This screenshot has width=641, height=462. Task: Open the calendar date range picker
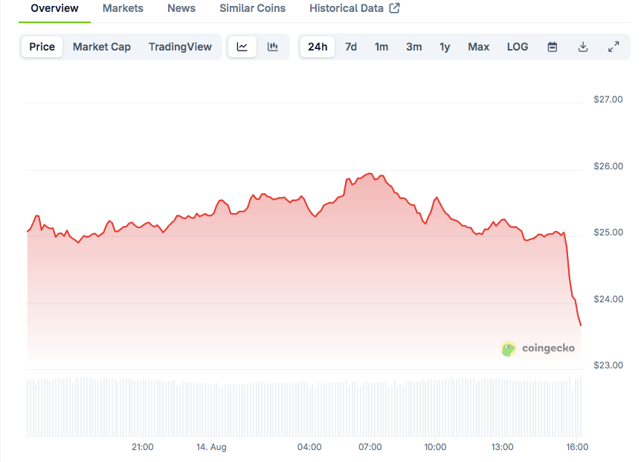click(553, 47)
